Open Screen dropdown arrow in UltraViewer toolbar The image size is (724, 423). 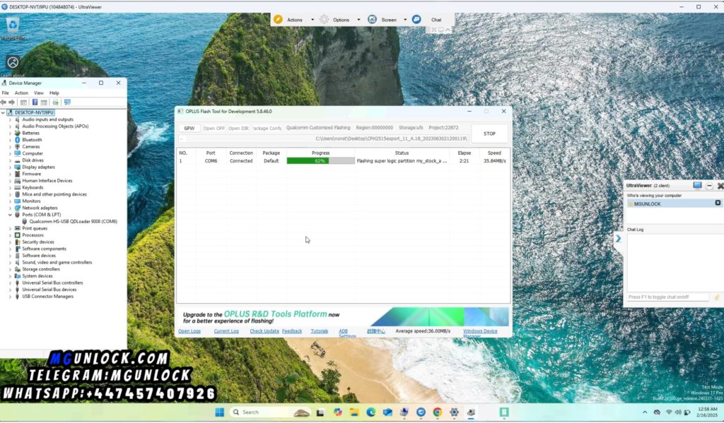(x=405, y=20)
